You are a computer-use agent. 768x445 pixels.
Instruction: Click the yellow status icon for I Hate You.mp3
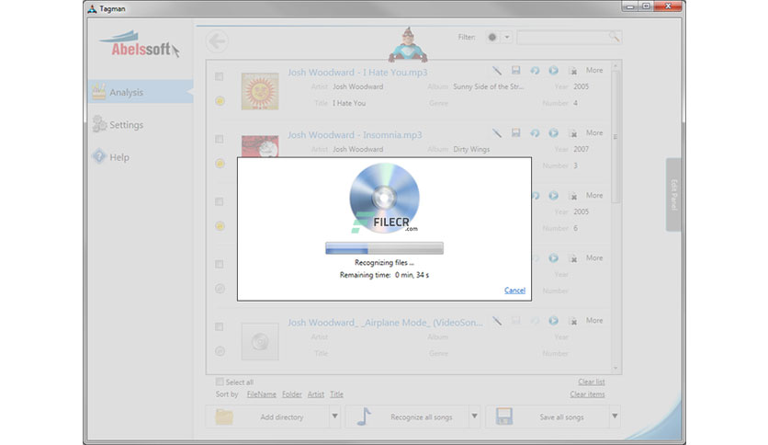pyautogui.click(x=220, y=101)
